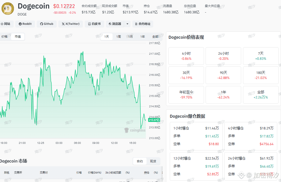Expand the 浏览器 dropdown arrow
Viewport: 281px width, 182px height.
coord(127,24)
